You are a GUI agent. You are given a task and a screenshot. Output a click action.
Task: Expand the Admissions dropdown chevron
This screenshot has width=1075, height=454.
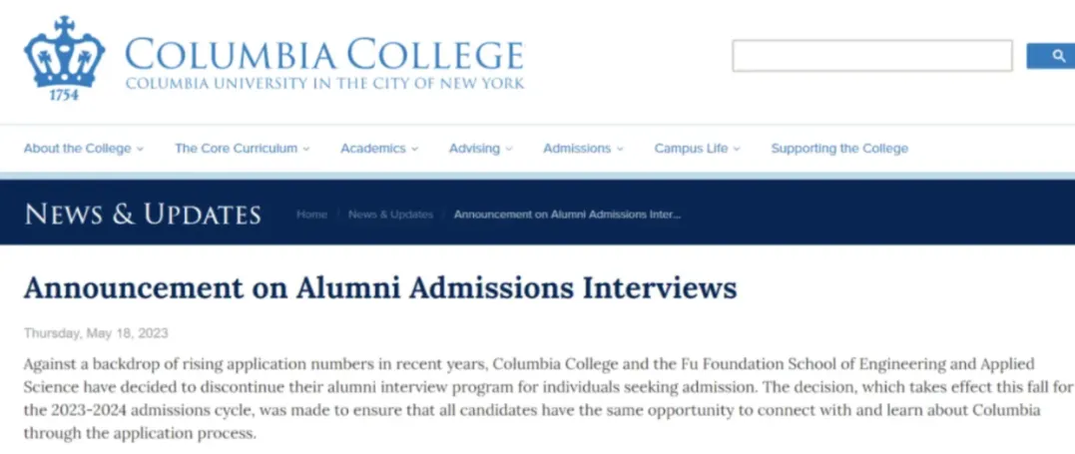point(620,149)
